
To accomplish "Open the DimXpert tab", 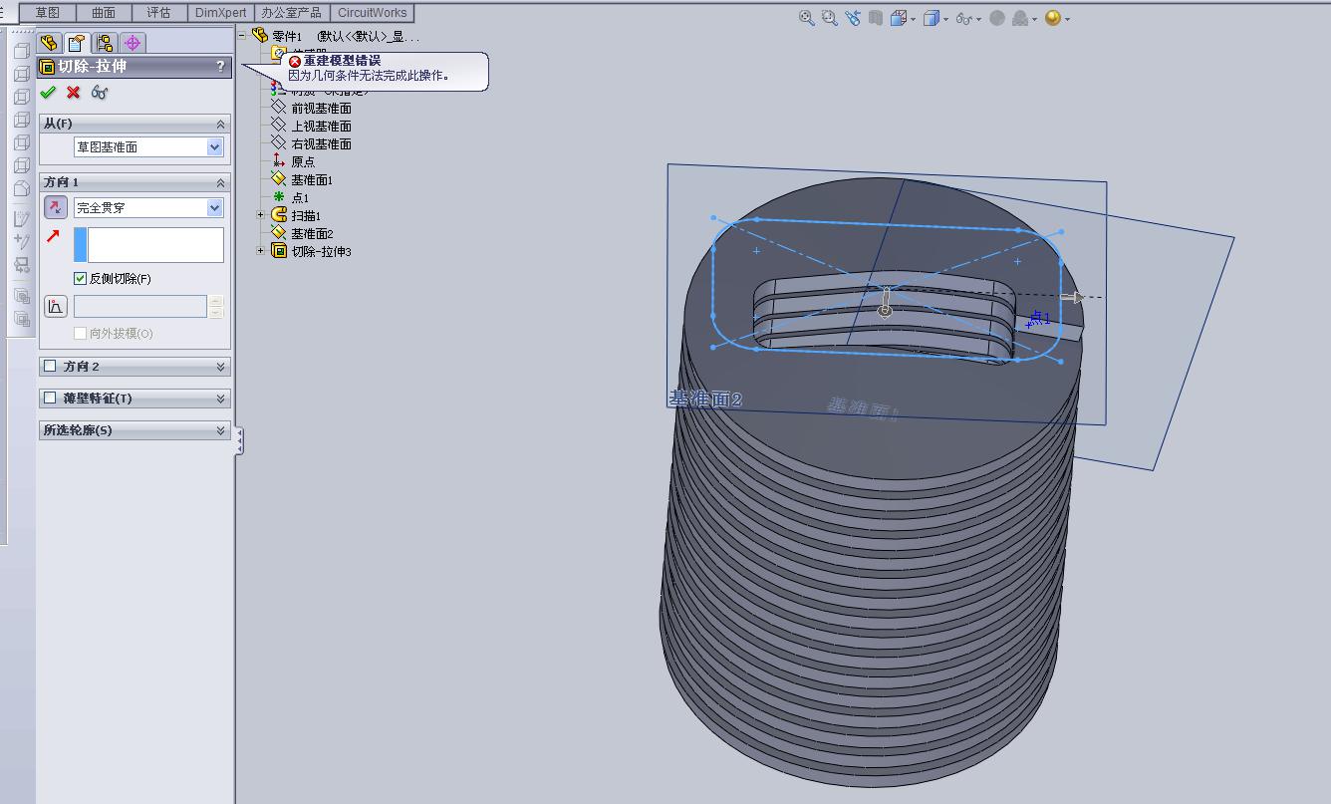I will tap(220, 13).
